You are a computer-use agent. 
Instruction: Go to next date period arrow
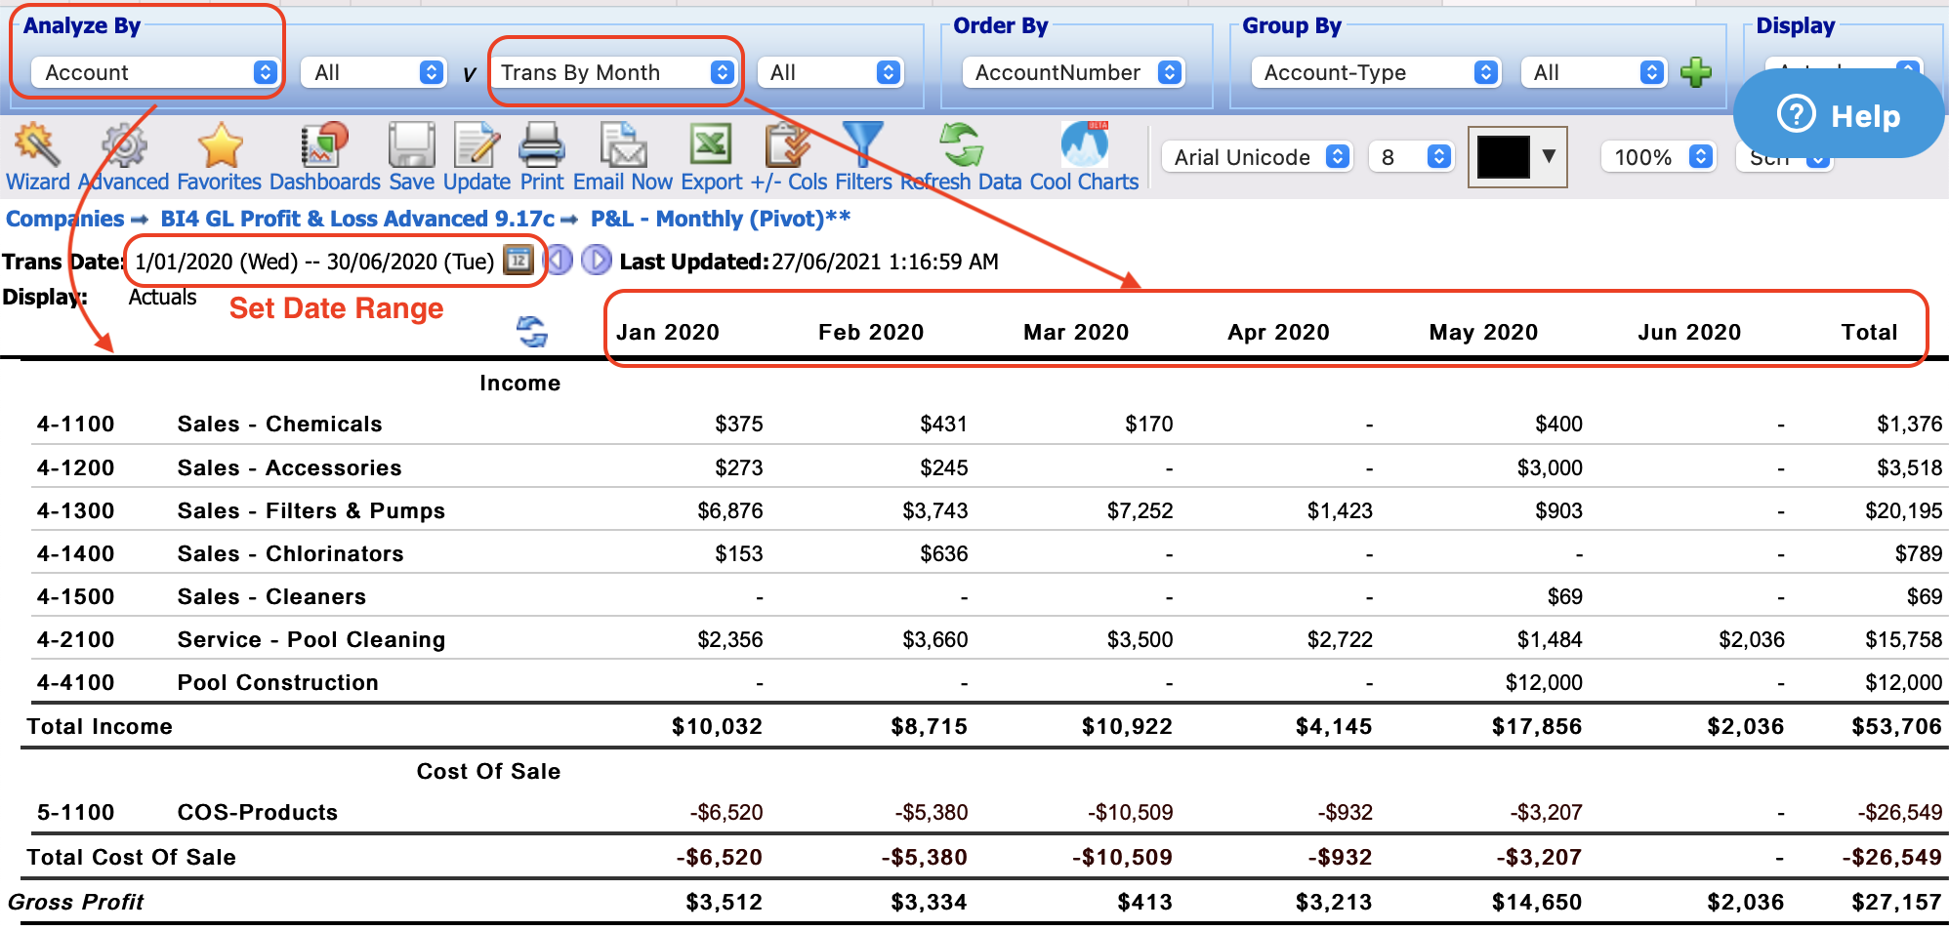pyautogui.click(x=596, y=261)
